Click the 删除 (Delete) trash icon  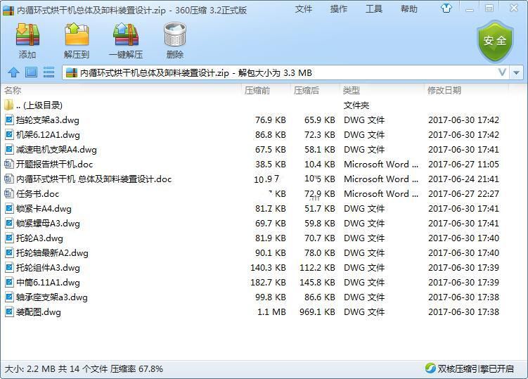tap(175, 34)
